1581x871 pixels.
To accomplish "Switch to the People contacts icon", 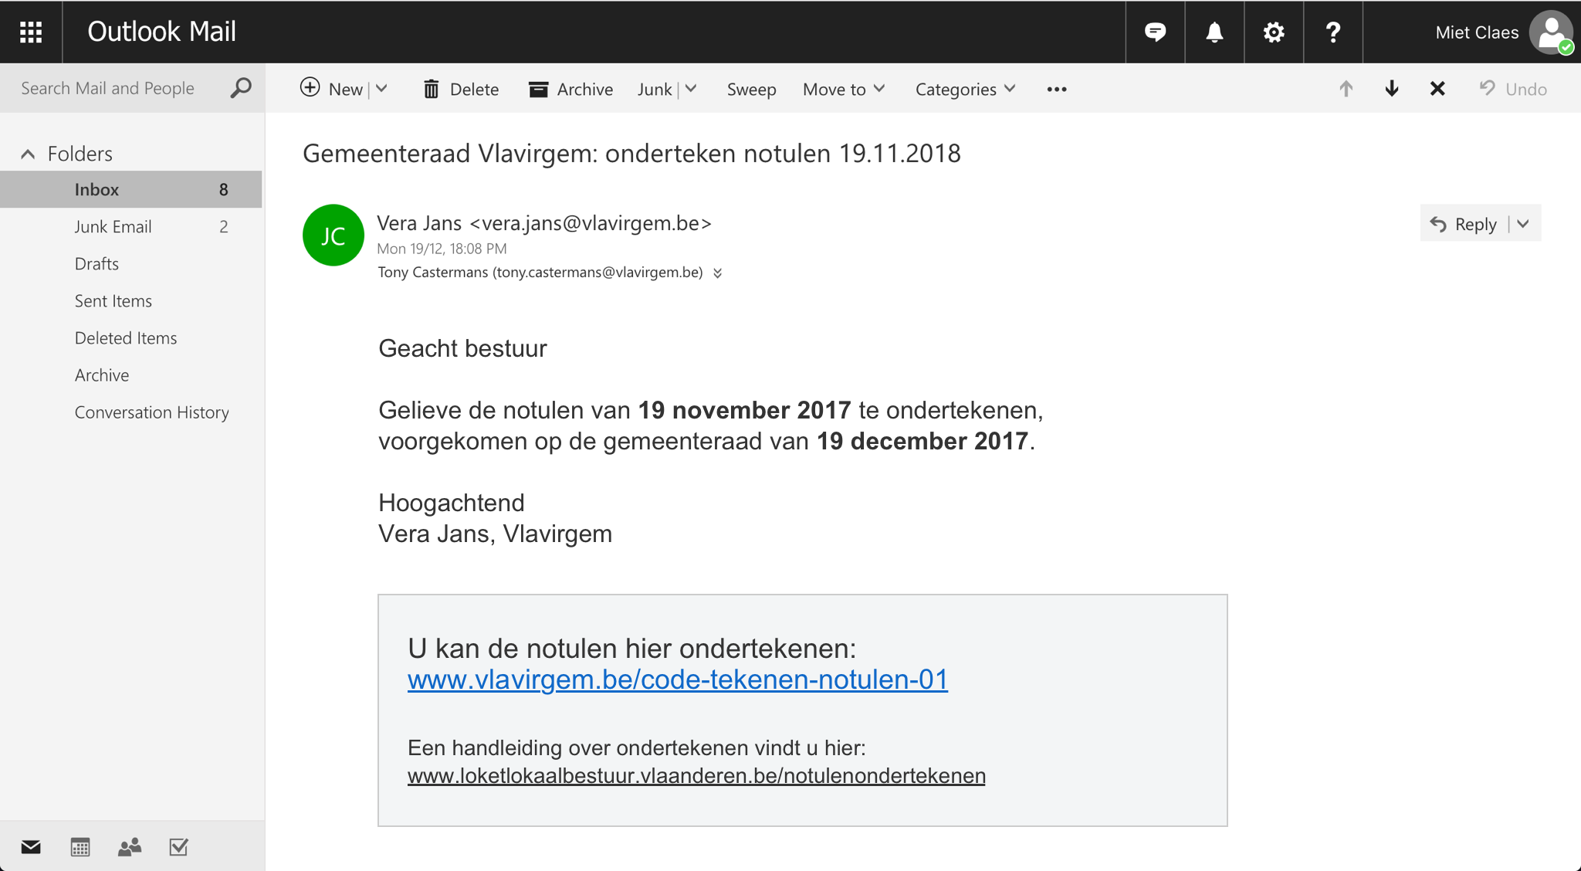I will 130,847.
